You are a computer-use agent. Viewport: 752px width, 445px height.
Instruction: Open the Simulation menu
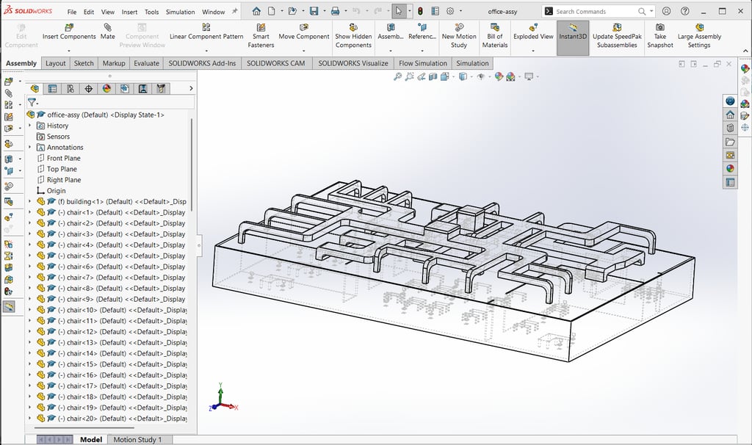180,12
